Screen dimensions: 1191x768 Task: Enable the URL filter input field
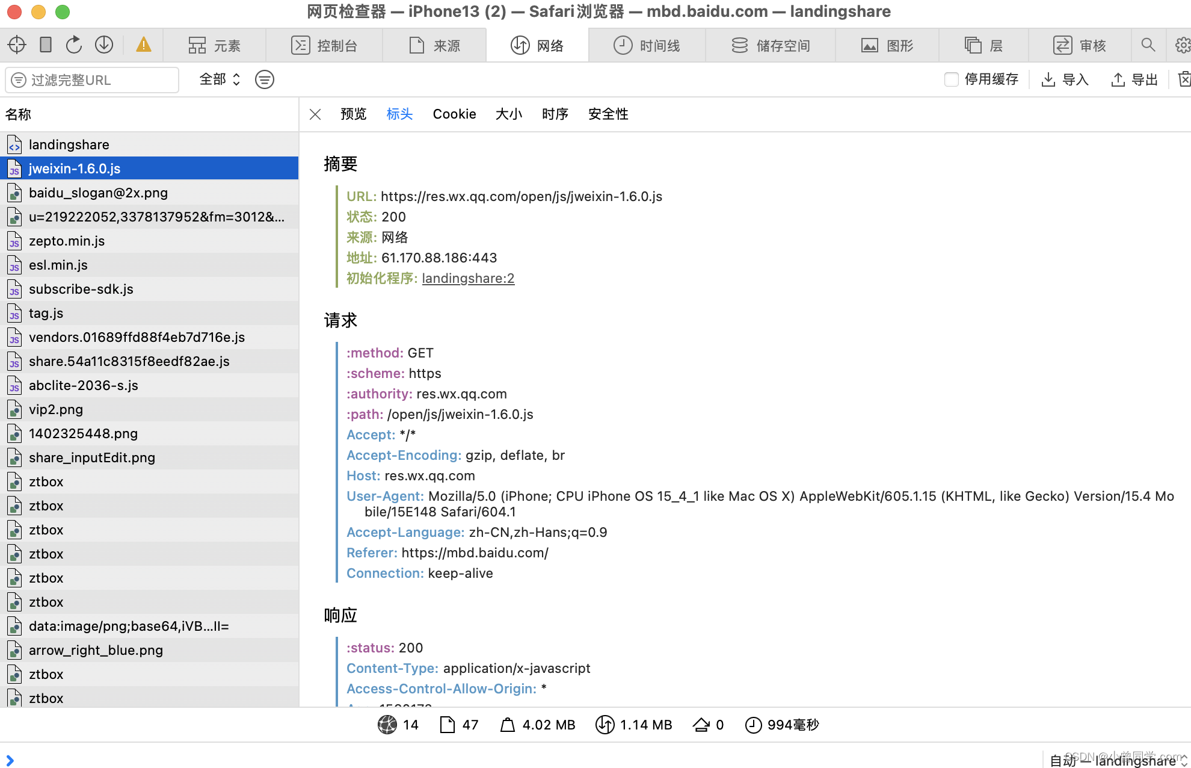[94, 80]
